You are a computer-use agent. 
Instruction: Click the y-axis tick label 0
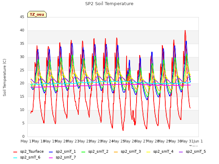point(23,136)
